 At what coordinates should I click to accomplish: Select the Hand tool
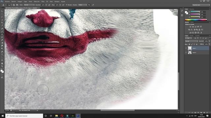click(2, 63)
